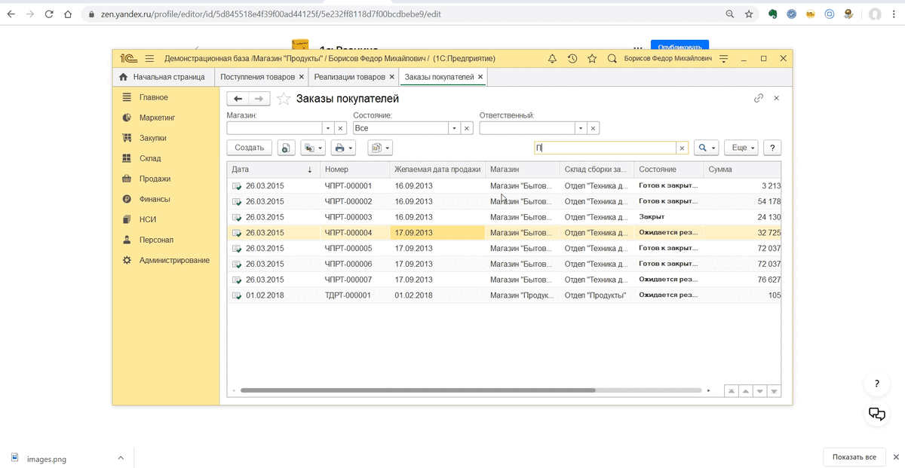Viewport: 905px width, 468px height.
Task: Go back with the left arrow button
Action: click(x=238, y=99)
